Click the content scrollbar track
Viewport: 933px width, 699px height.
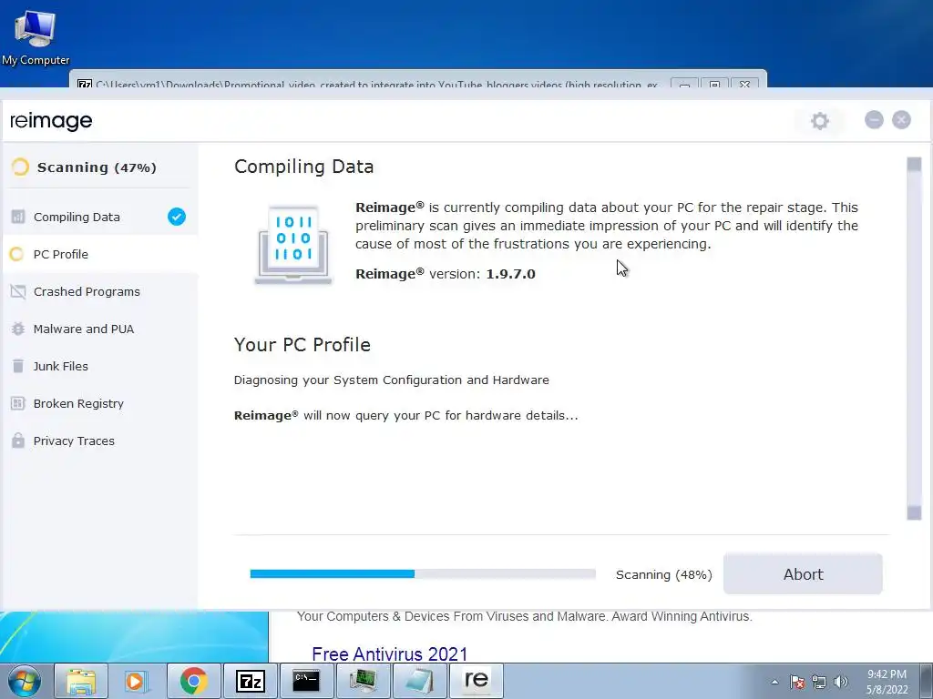[x=914, y=339]
